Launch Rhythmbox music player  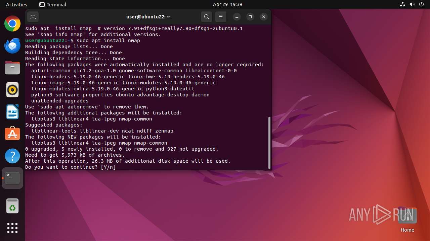[12, 90]
